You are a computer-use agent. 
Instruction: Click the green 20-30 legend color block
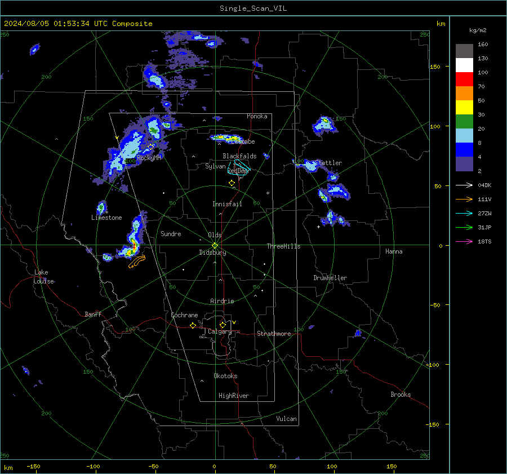point(464,122)
